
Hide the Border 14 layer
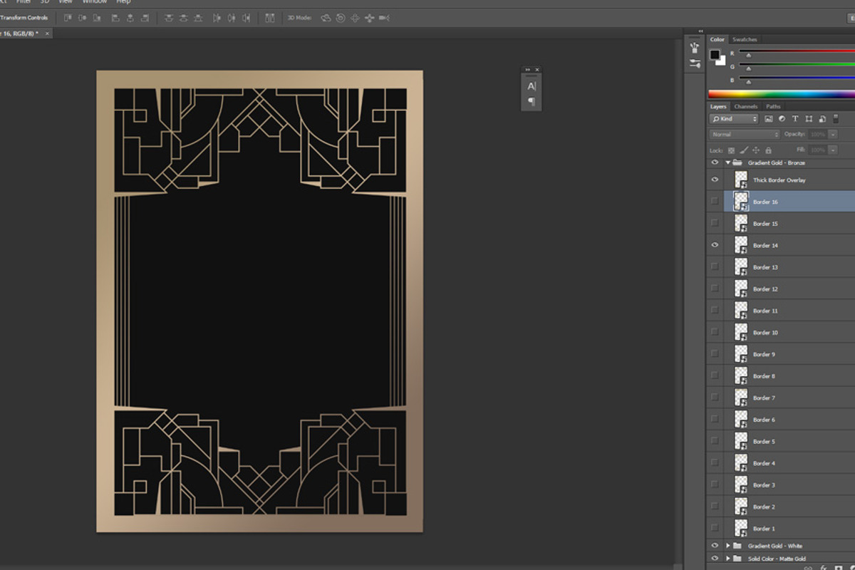click(715, 245)
